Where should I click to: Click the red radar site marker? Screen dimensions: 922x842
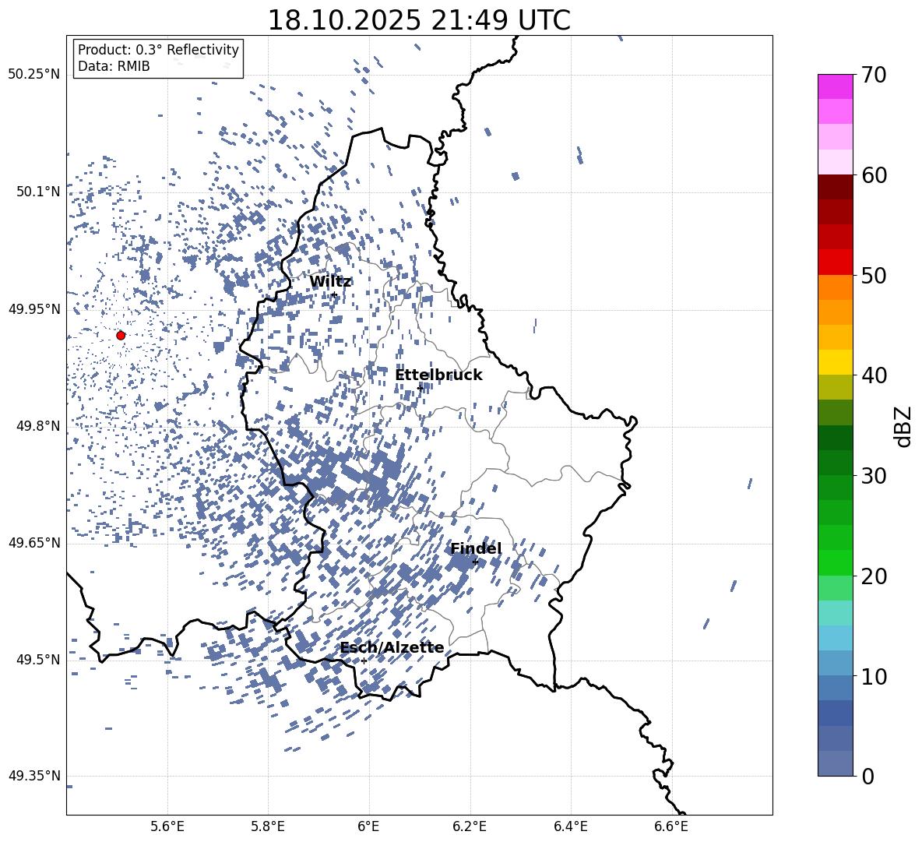[121, 335]
